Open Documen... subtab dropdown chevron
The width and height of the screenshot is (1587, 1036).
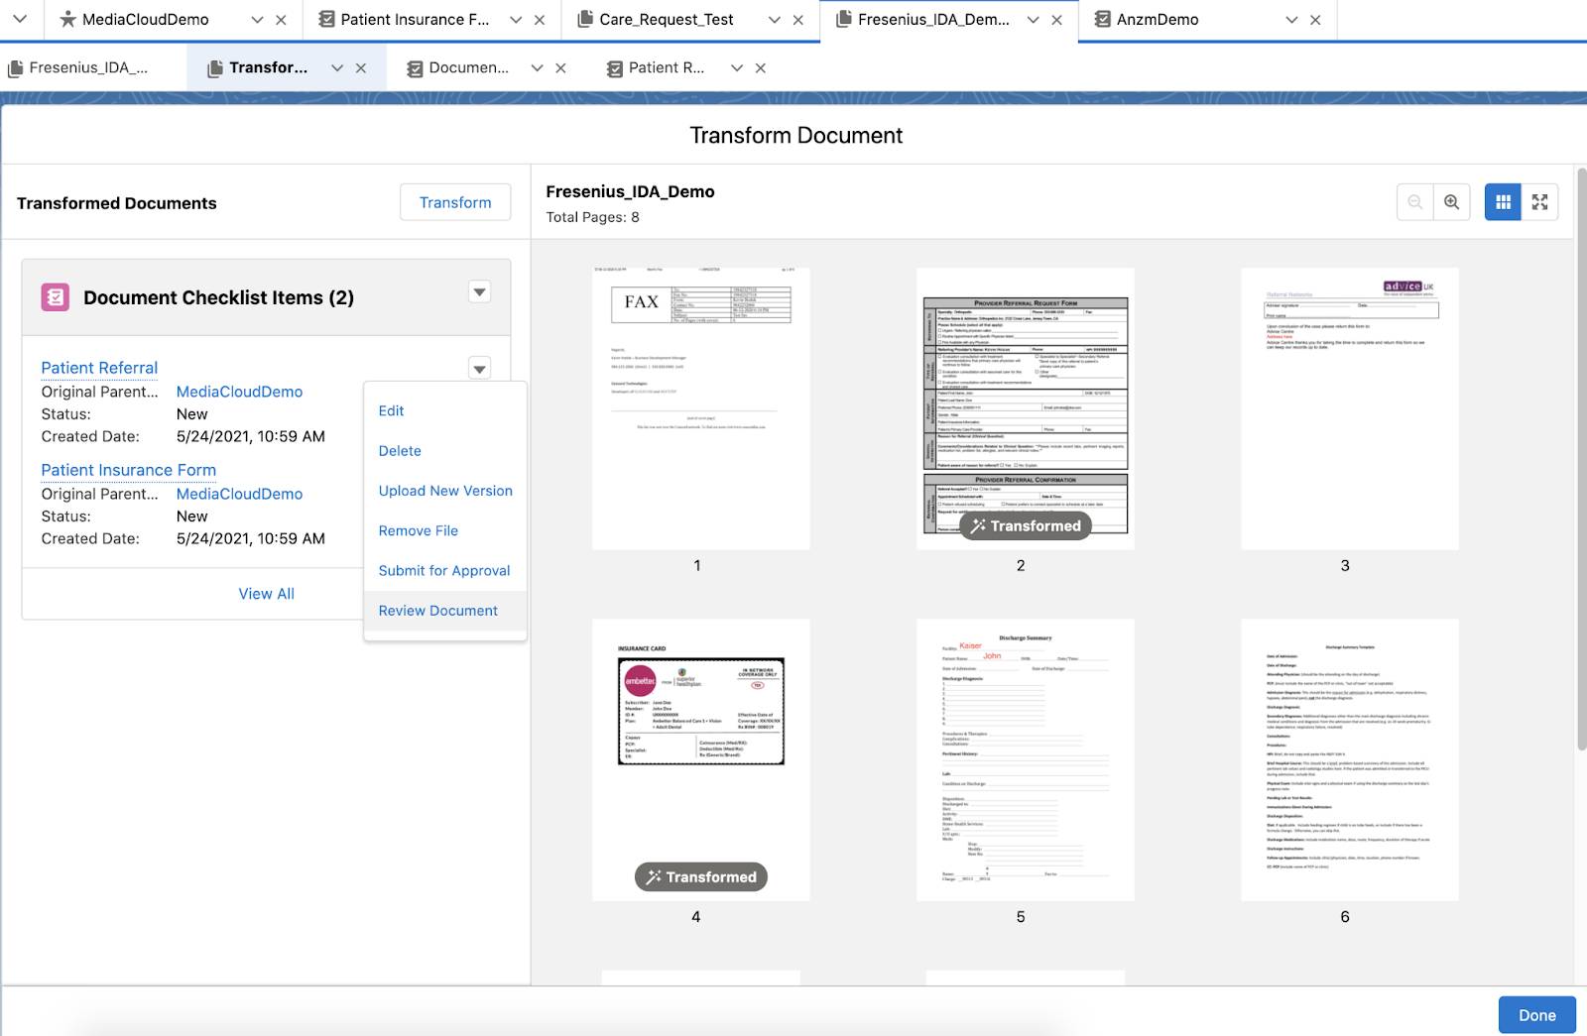click(x=538, y=68)
